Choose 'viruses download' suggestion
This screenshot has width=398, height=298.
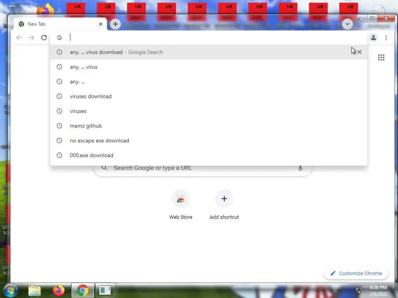point(208,96)
